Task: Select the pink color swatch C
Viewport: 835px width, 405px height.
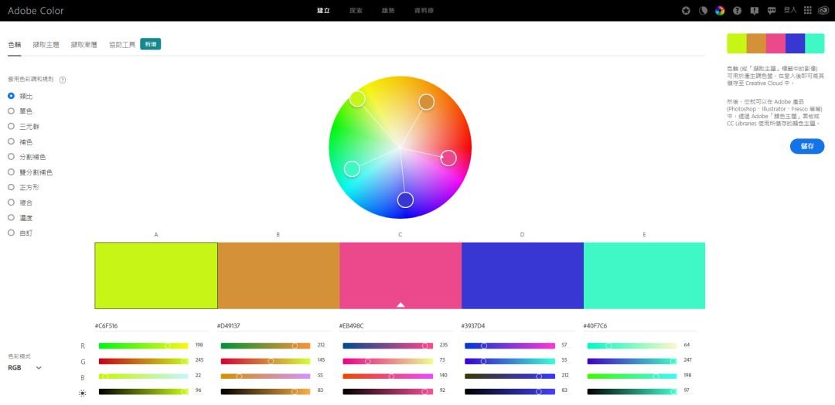Action: (x=400, y=276)
